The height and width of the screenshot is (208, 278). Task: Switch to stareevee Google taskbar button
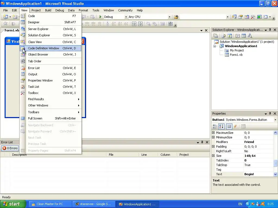pyautogui.click(x=93, y=204)
